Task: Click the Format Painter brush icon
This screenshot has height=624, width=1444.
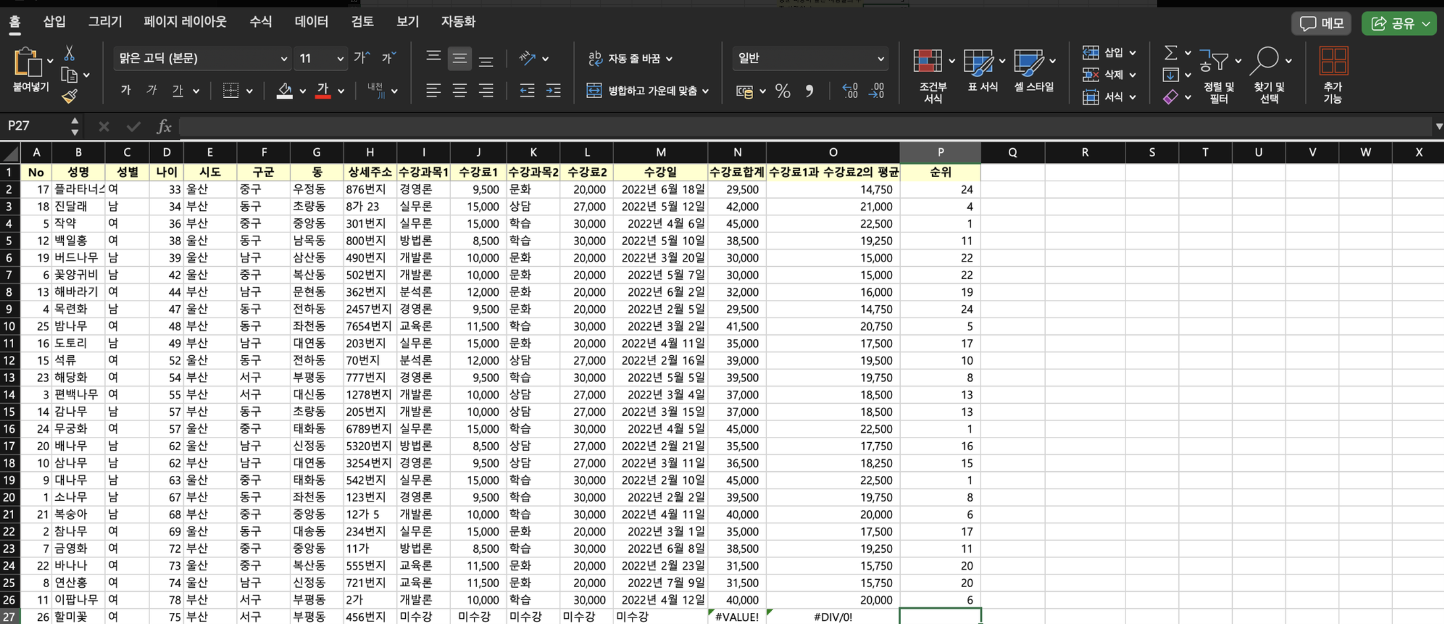Action: [70, 96]
